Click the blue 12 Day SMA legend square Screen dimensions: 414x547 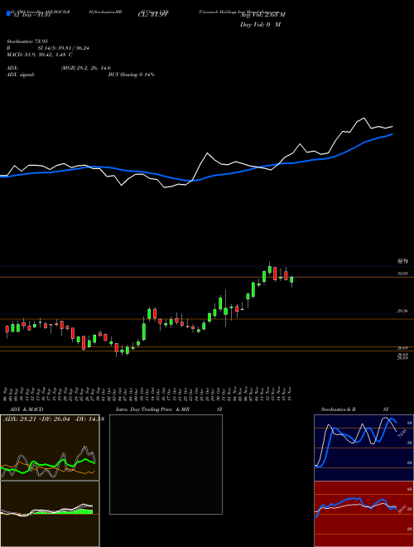pos(8,13)
